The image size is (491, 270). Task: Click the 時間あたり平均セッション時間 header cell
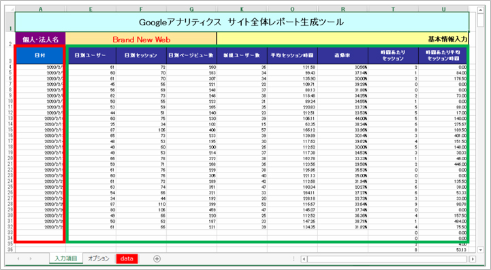443,55
